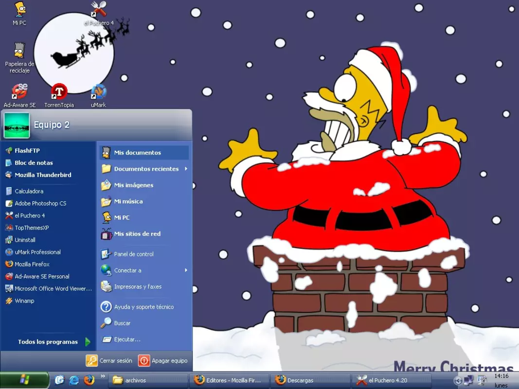This screenshot has width=519, height=389.
Task: Open Internet Explorer quick launch icon
Action: click(x=74, y=380)
